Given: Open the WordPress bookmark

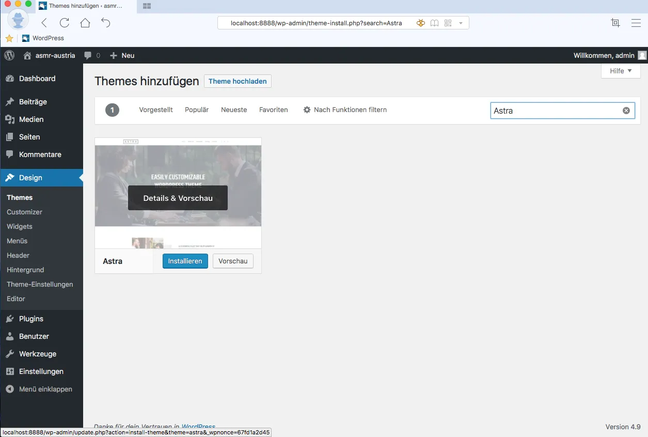Looking at the screenshot, I should click(43, 38).
